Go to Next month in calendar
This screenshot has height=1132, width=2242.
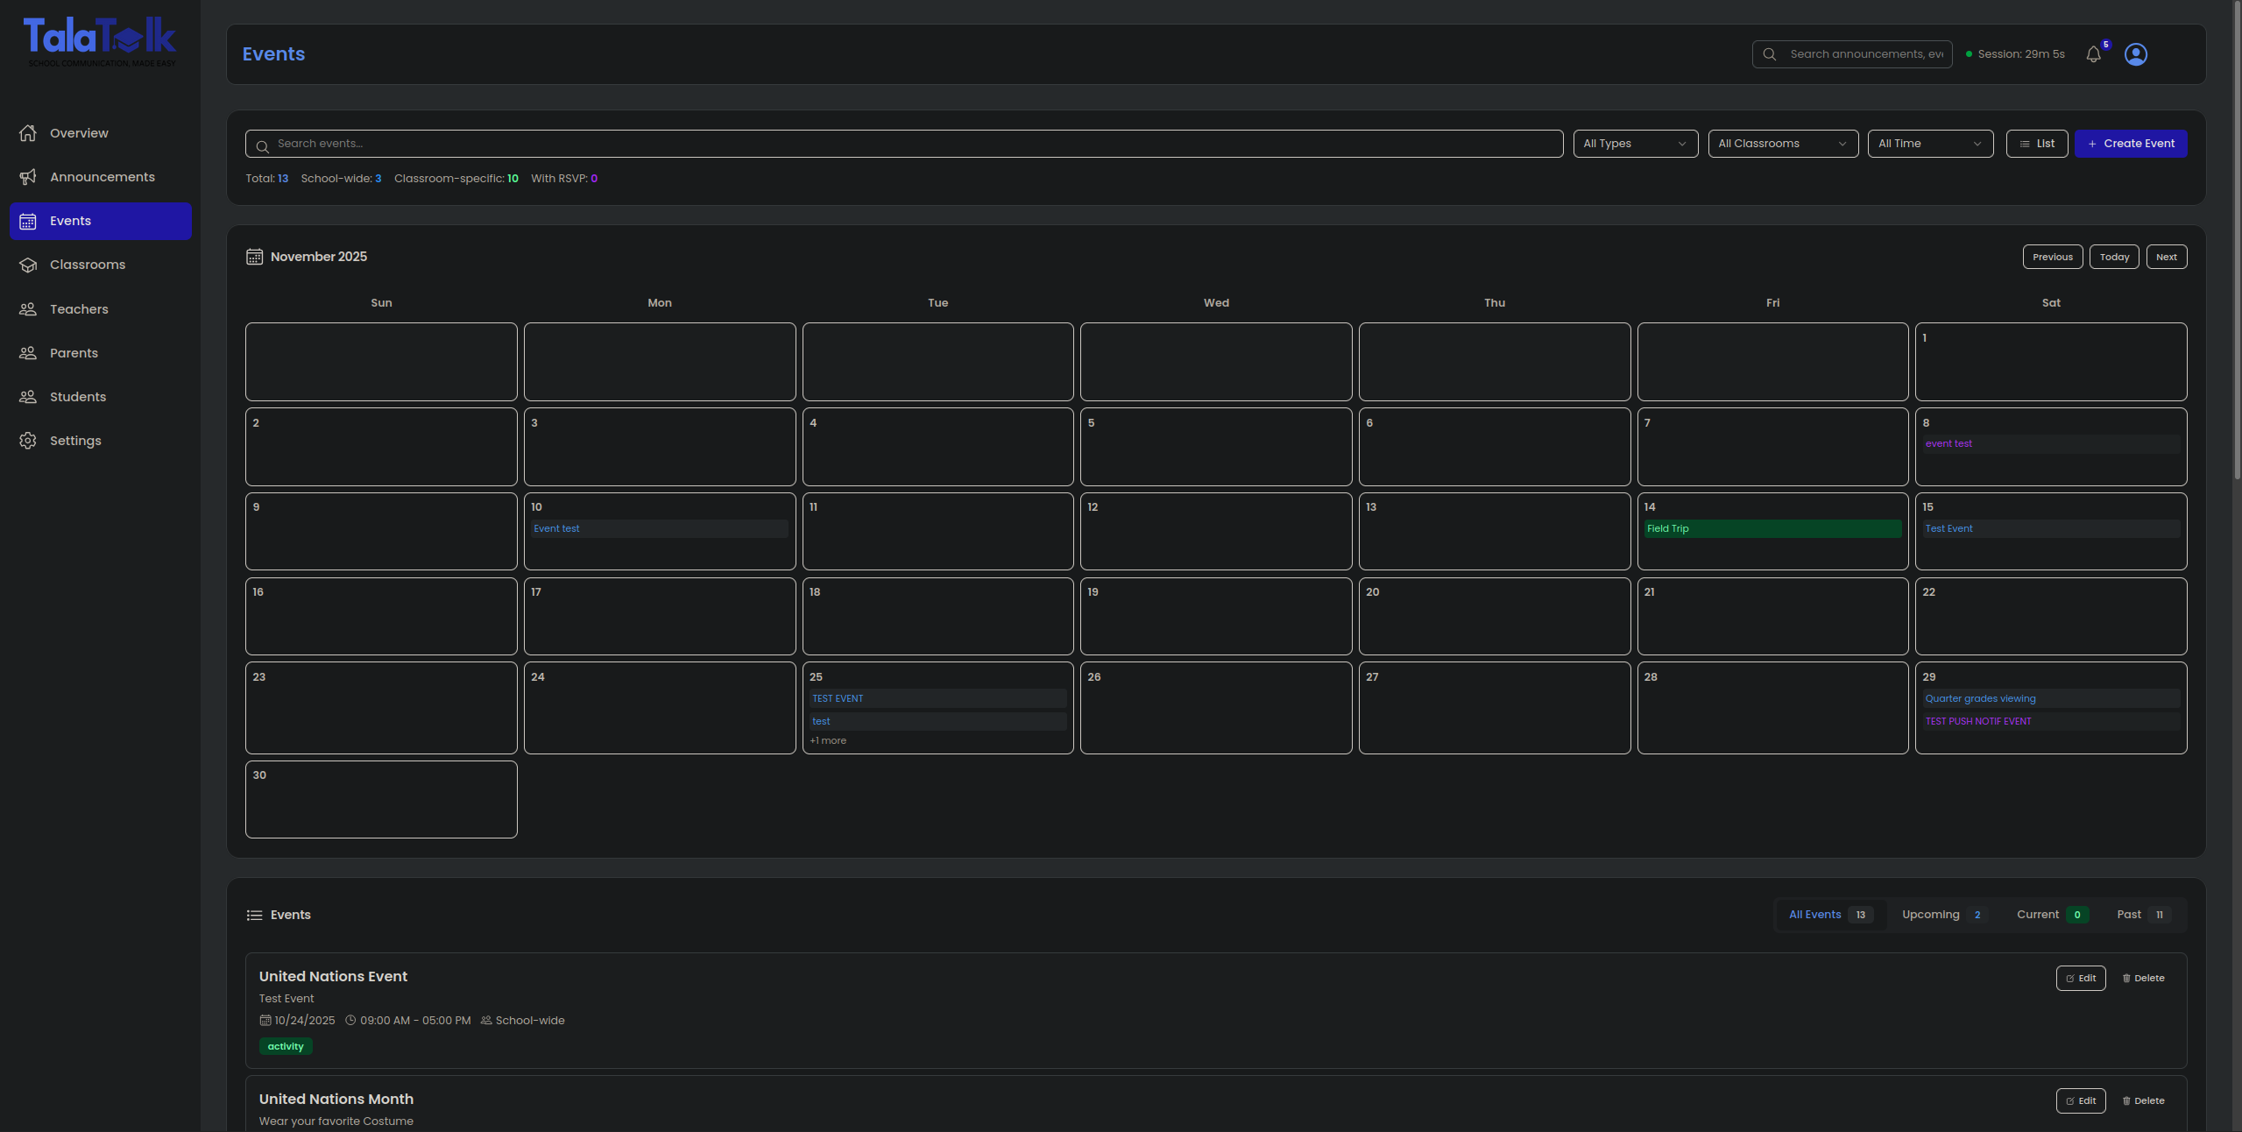coord(2166,257)
